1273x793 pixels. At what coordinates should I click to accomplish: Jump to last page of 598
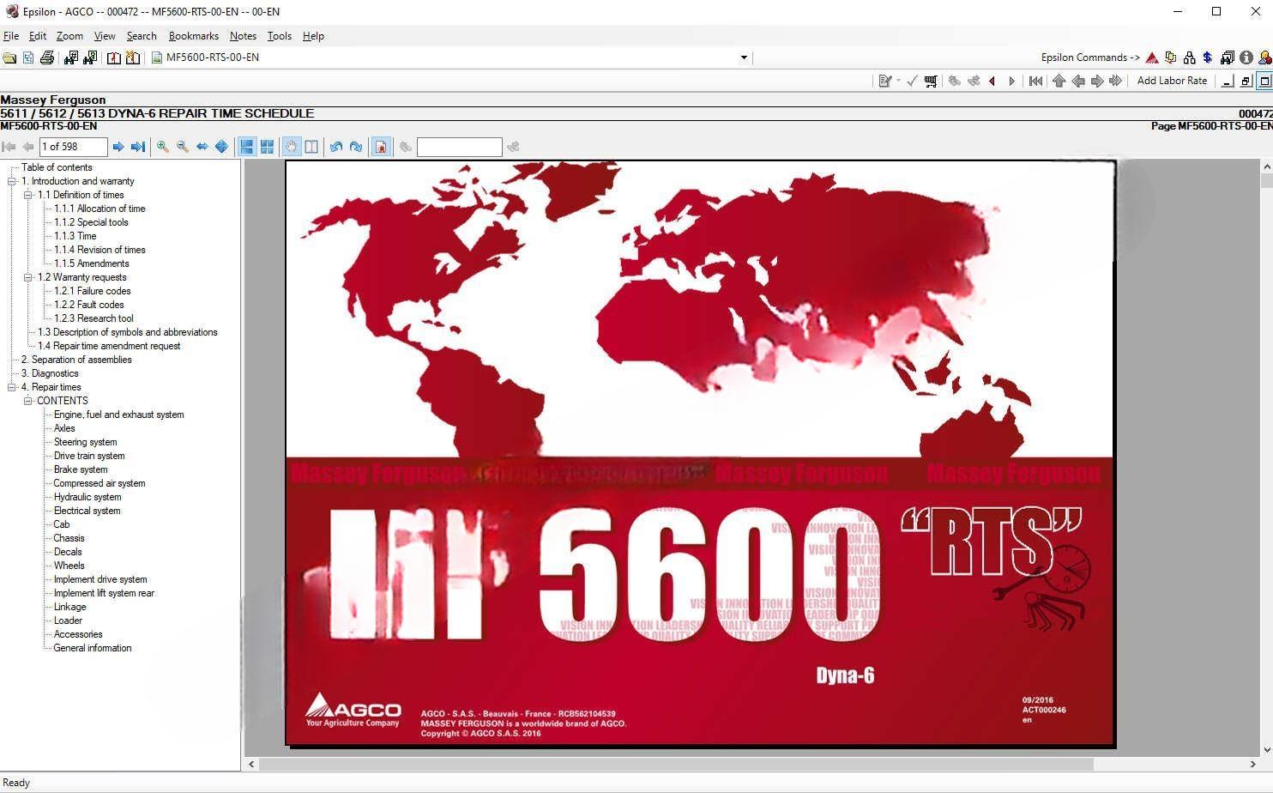coord(137,147)
